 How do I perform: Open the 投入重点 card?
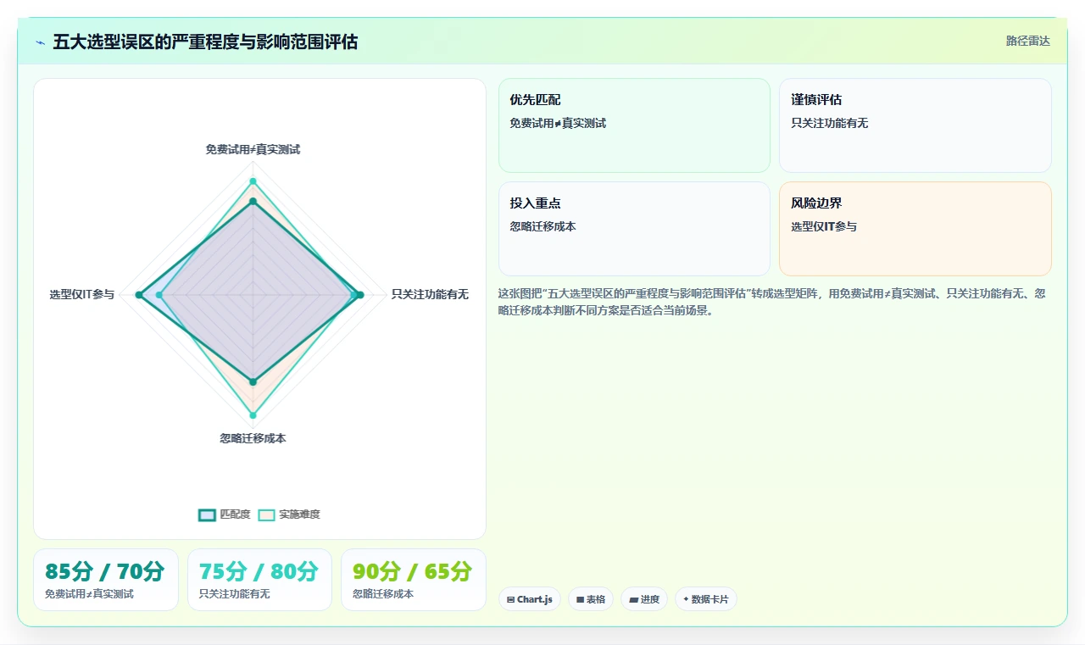[634, 229]
